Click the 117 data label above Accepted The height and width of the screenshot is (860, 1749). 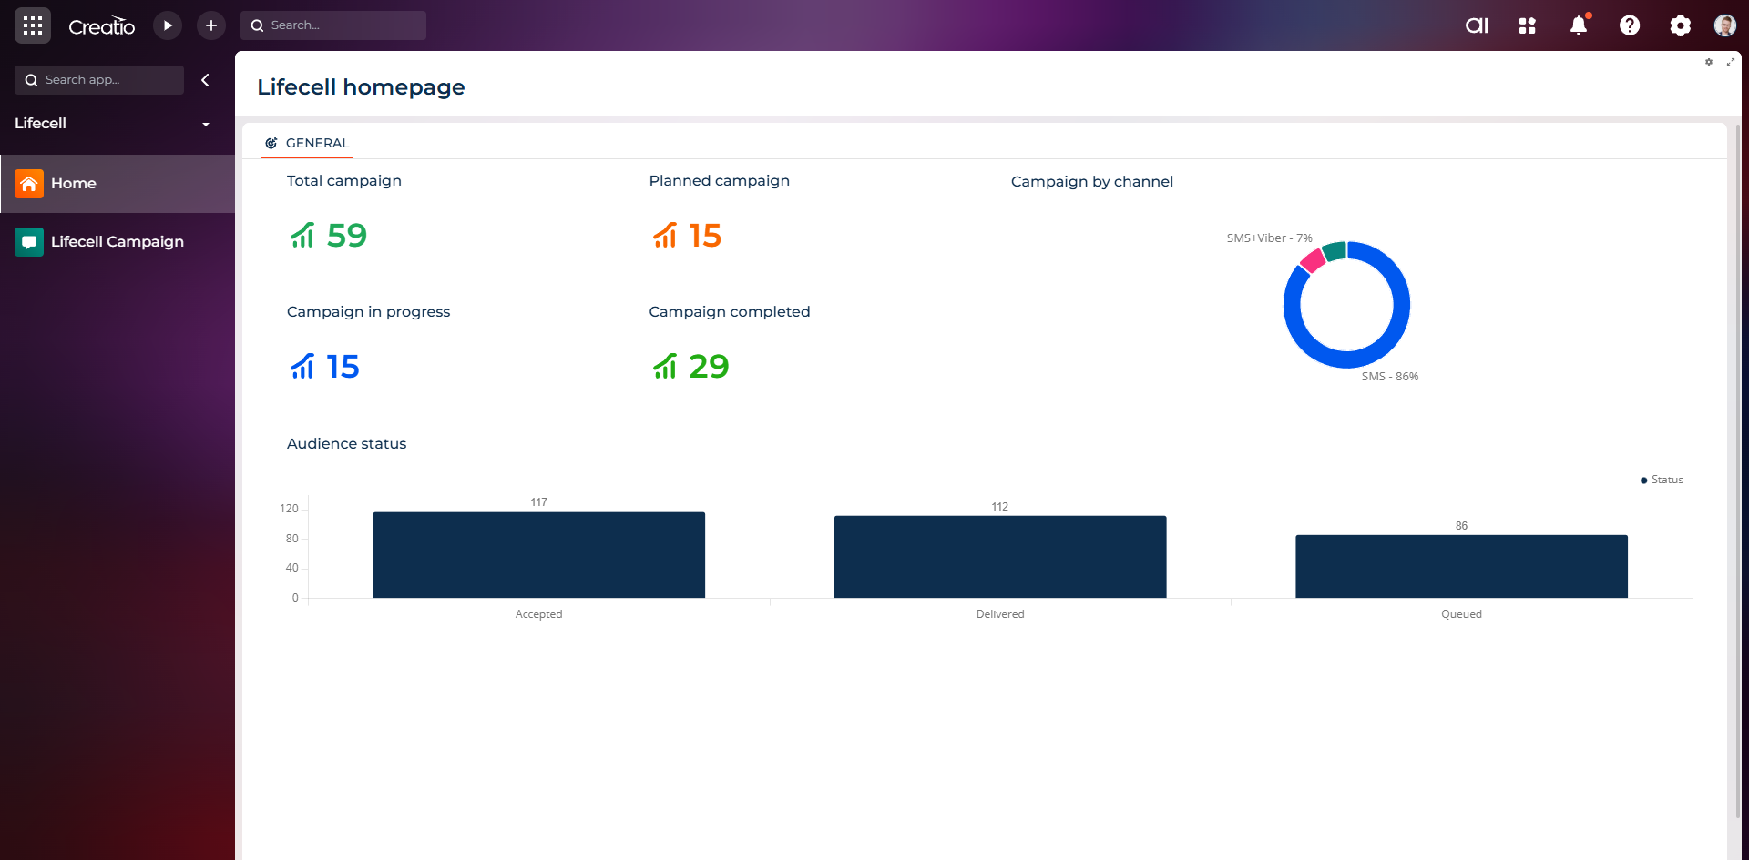coord(539,502)
